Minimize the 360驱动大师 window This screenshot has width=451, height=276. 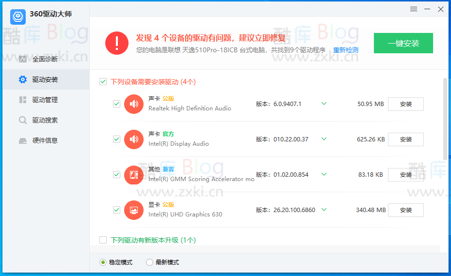tap(427, 9)
